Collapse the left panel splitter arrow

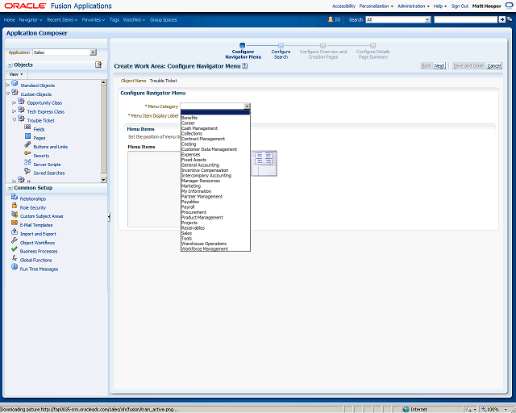click(109, 217)
